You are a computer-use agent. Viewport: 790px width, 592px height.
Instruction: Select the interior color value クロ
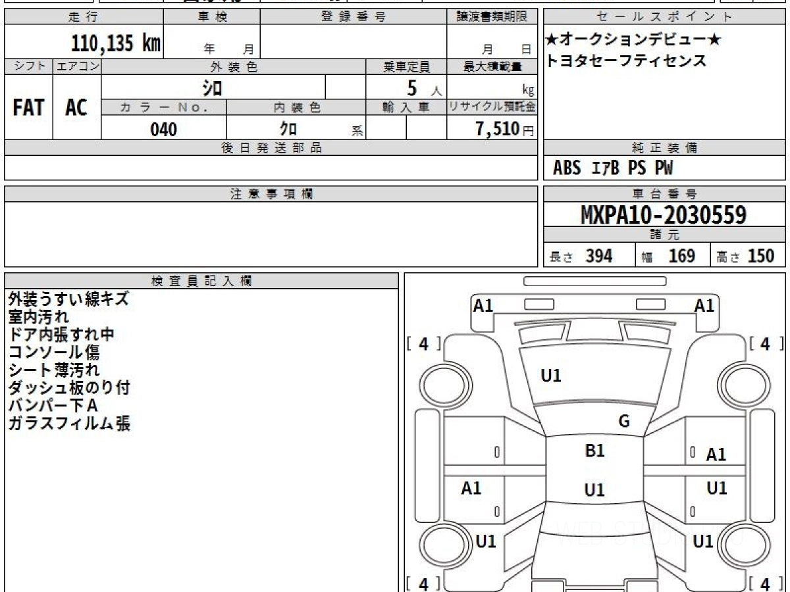289,128
